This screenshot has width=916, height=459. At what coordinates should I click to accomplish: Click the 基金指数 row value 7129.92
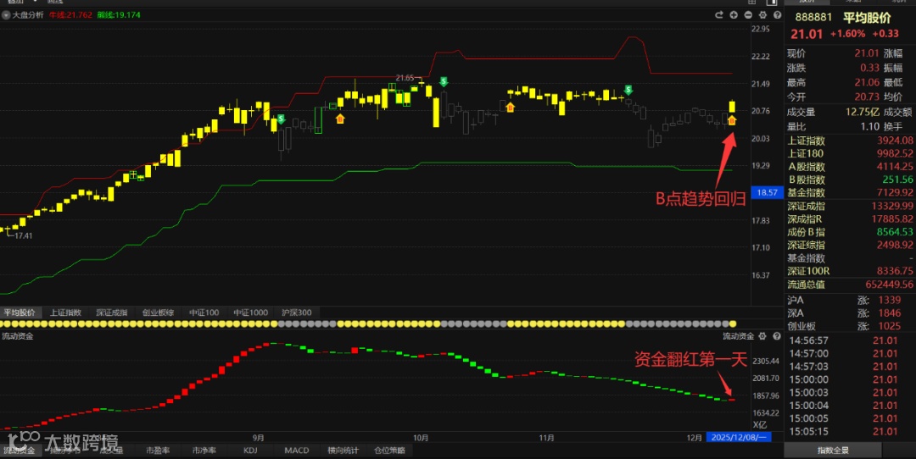[895, 192]
